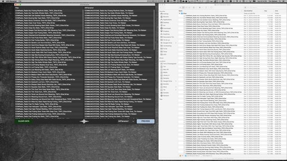The width and height of the screenshot is (287, 161).
Task: Open the File menu
Action: 20,1
